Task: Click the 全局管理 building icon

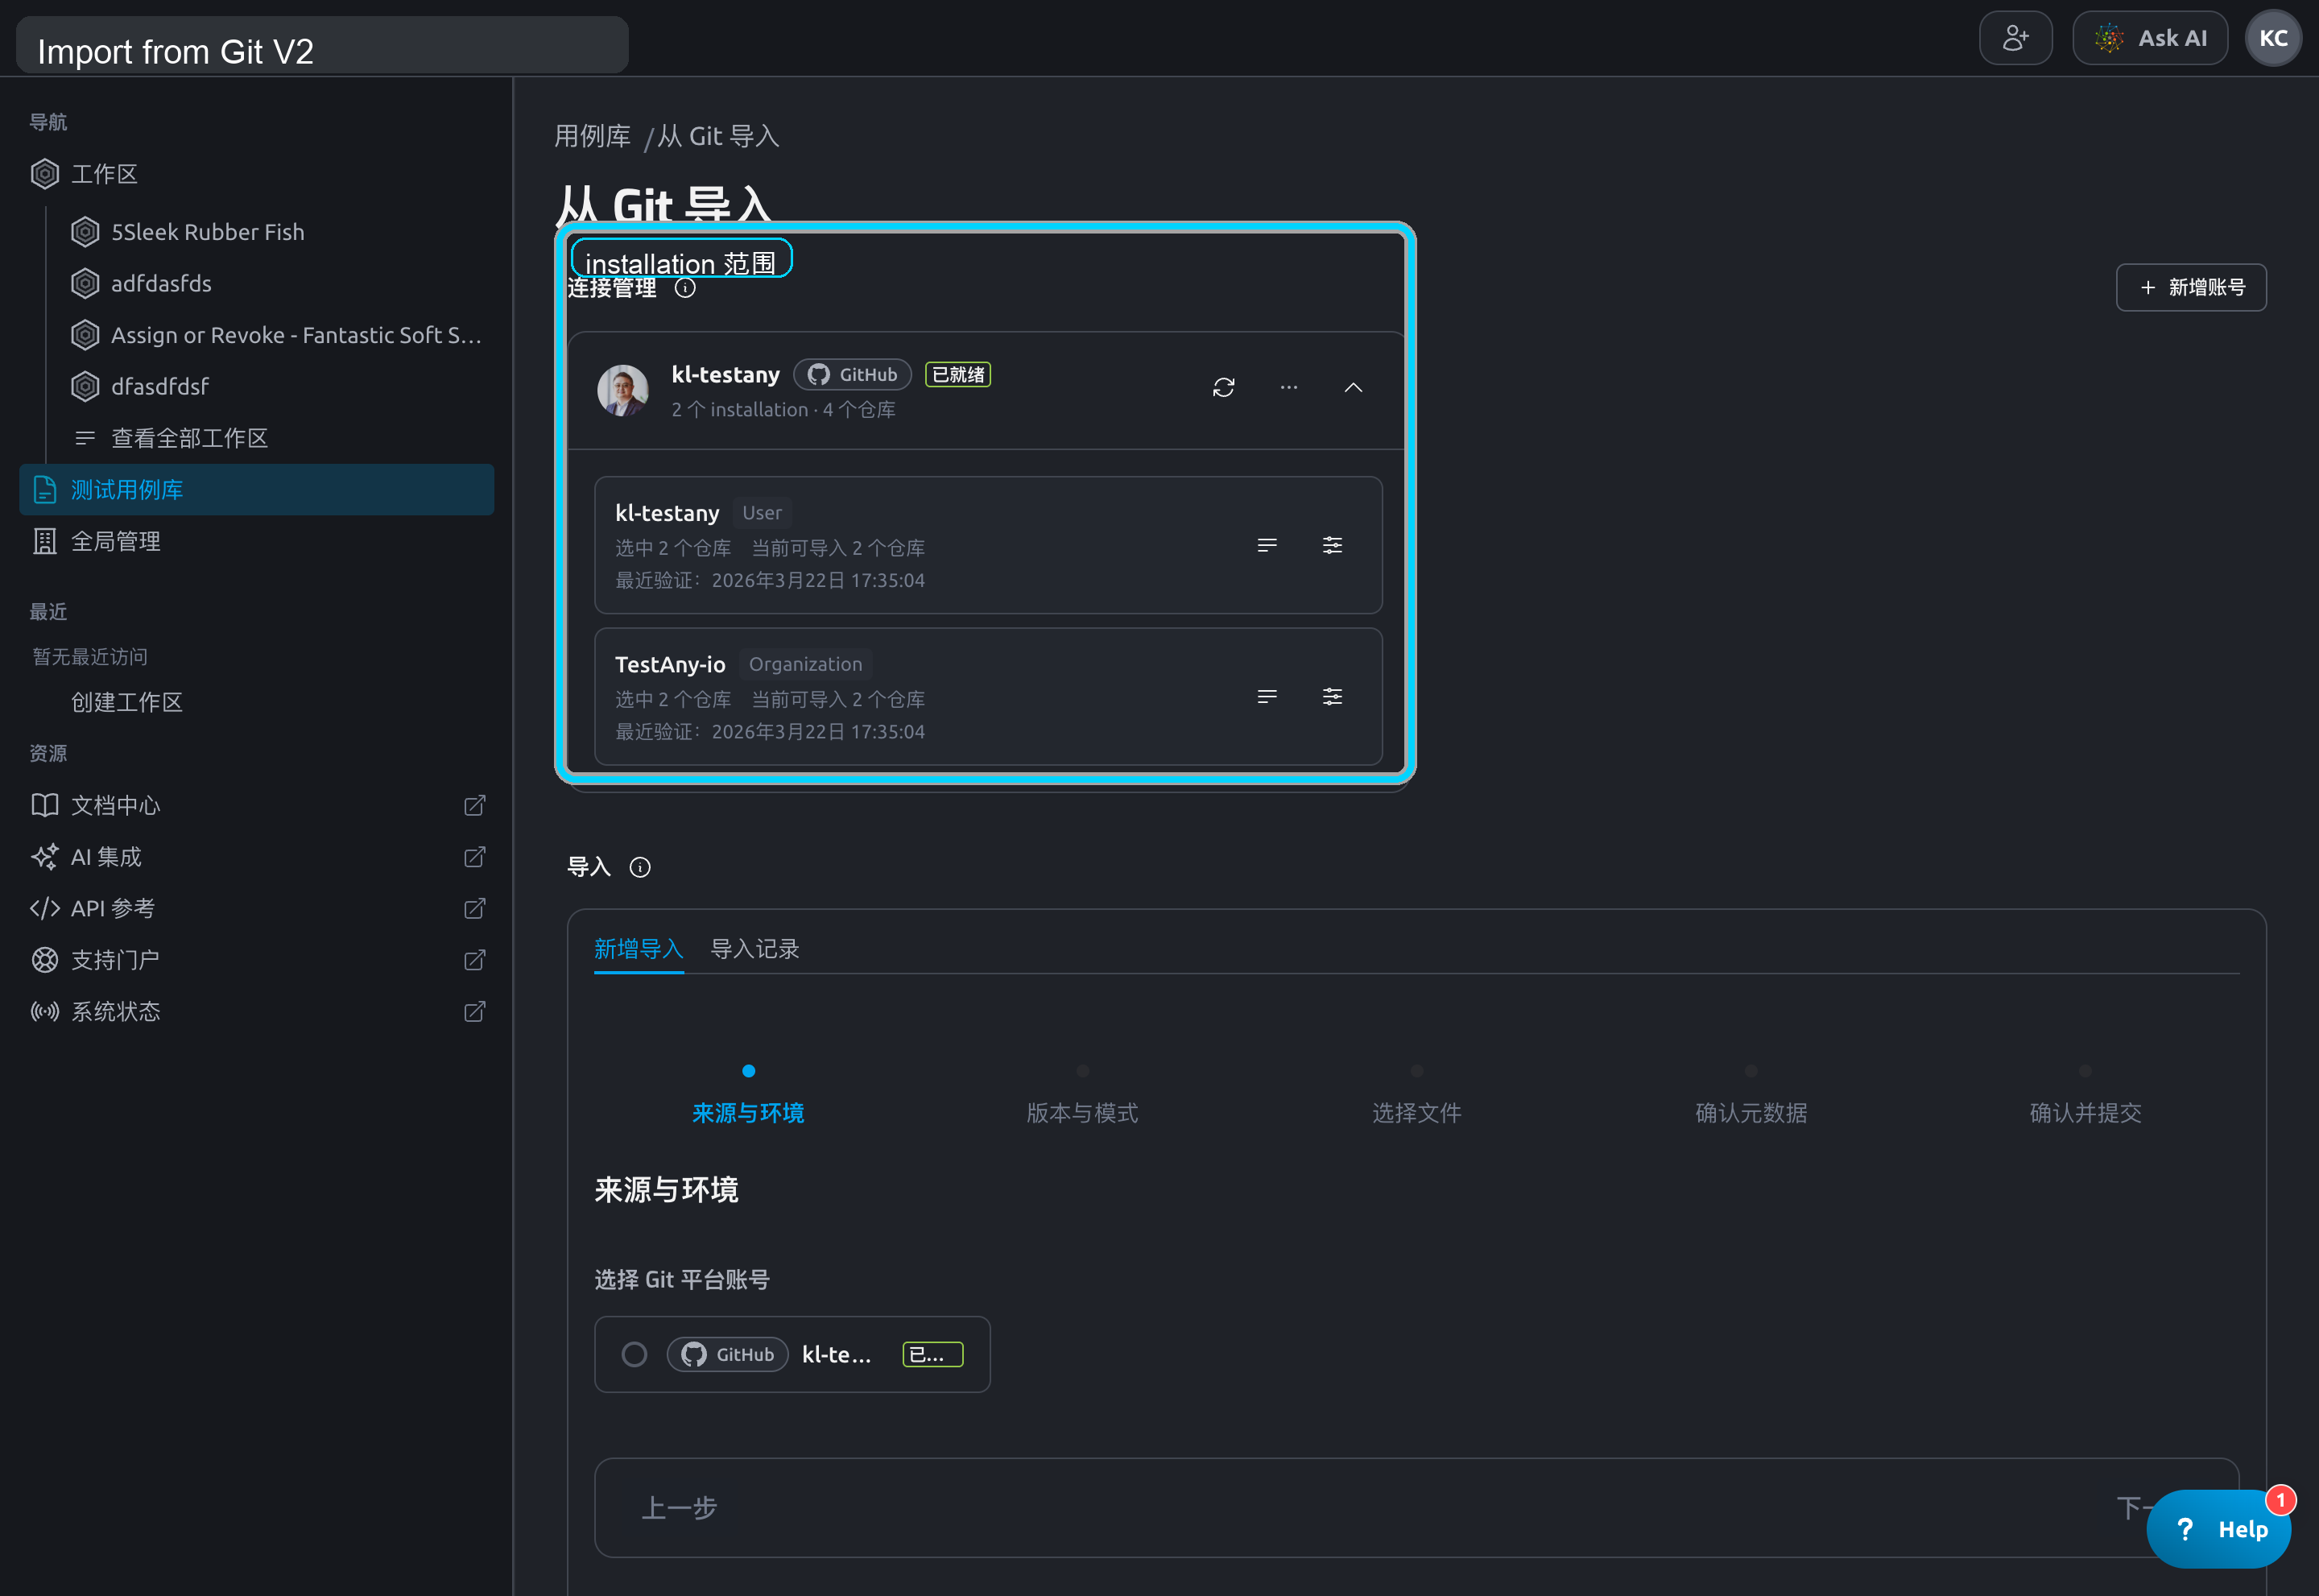Action: (x=45, y=541)
